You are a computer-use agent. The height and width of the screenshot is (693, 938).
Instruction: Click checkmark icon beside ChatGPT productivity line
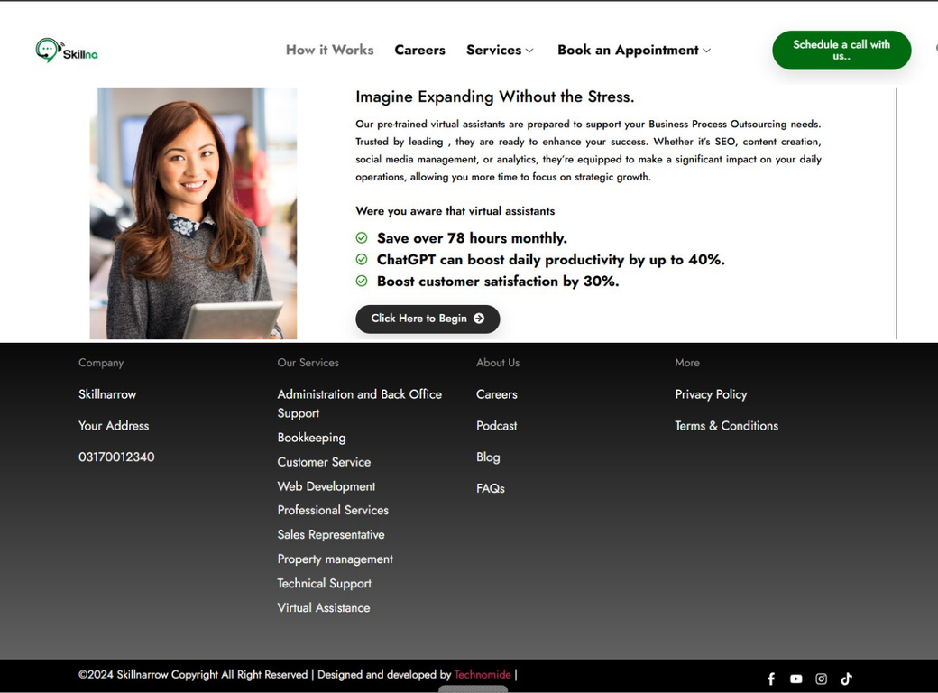(x=362, y=259)
